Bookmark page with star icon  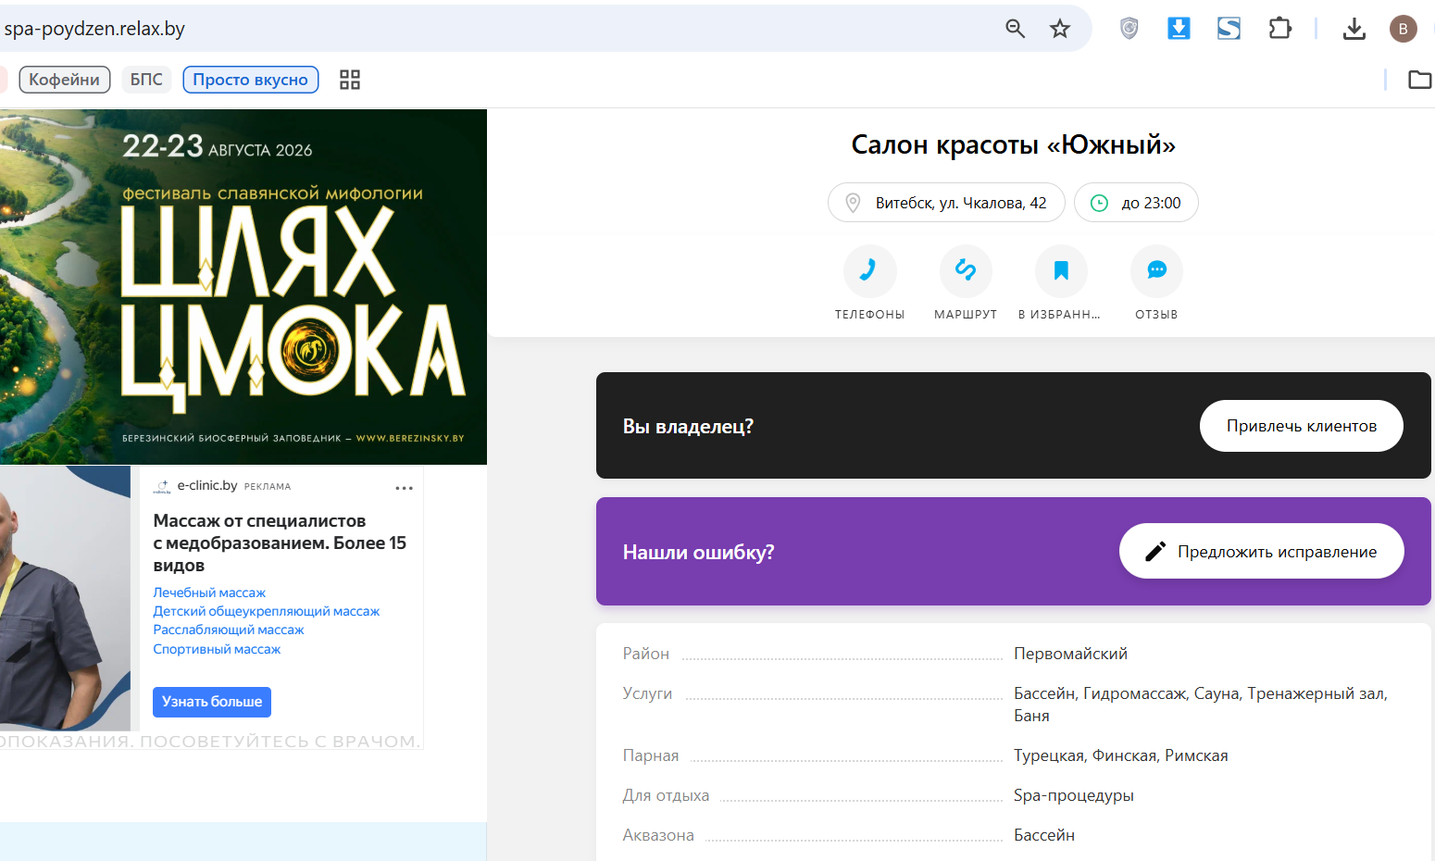(1060, 29)
